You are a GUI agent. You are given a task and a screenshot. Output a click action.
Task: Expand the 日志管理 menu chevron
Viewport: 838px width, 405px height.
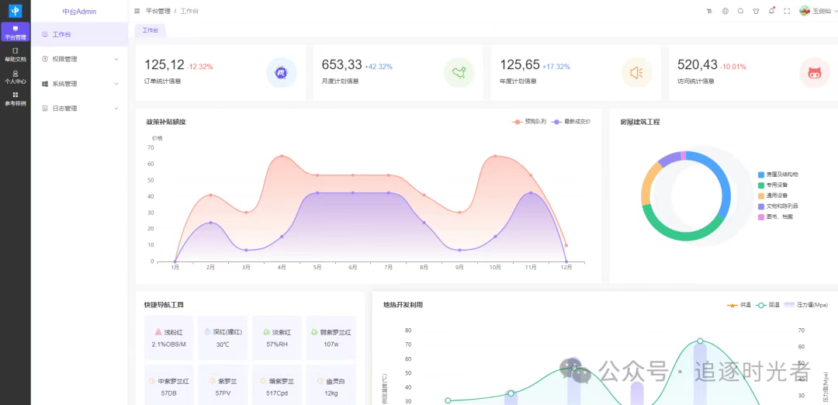(x=116, y=109)
